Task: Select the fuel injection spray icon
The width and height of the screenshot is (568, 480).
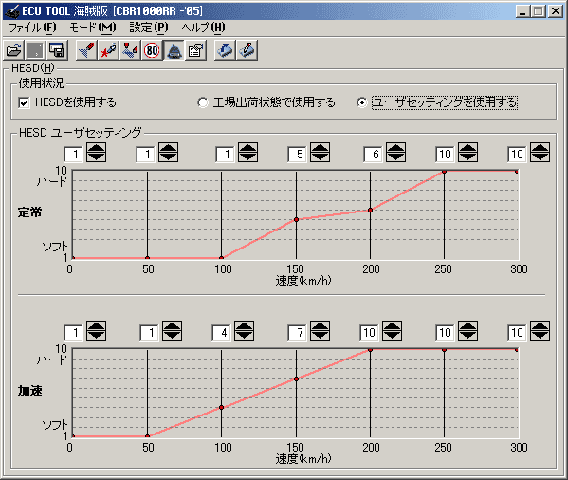Action: click(86, 50)
